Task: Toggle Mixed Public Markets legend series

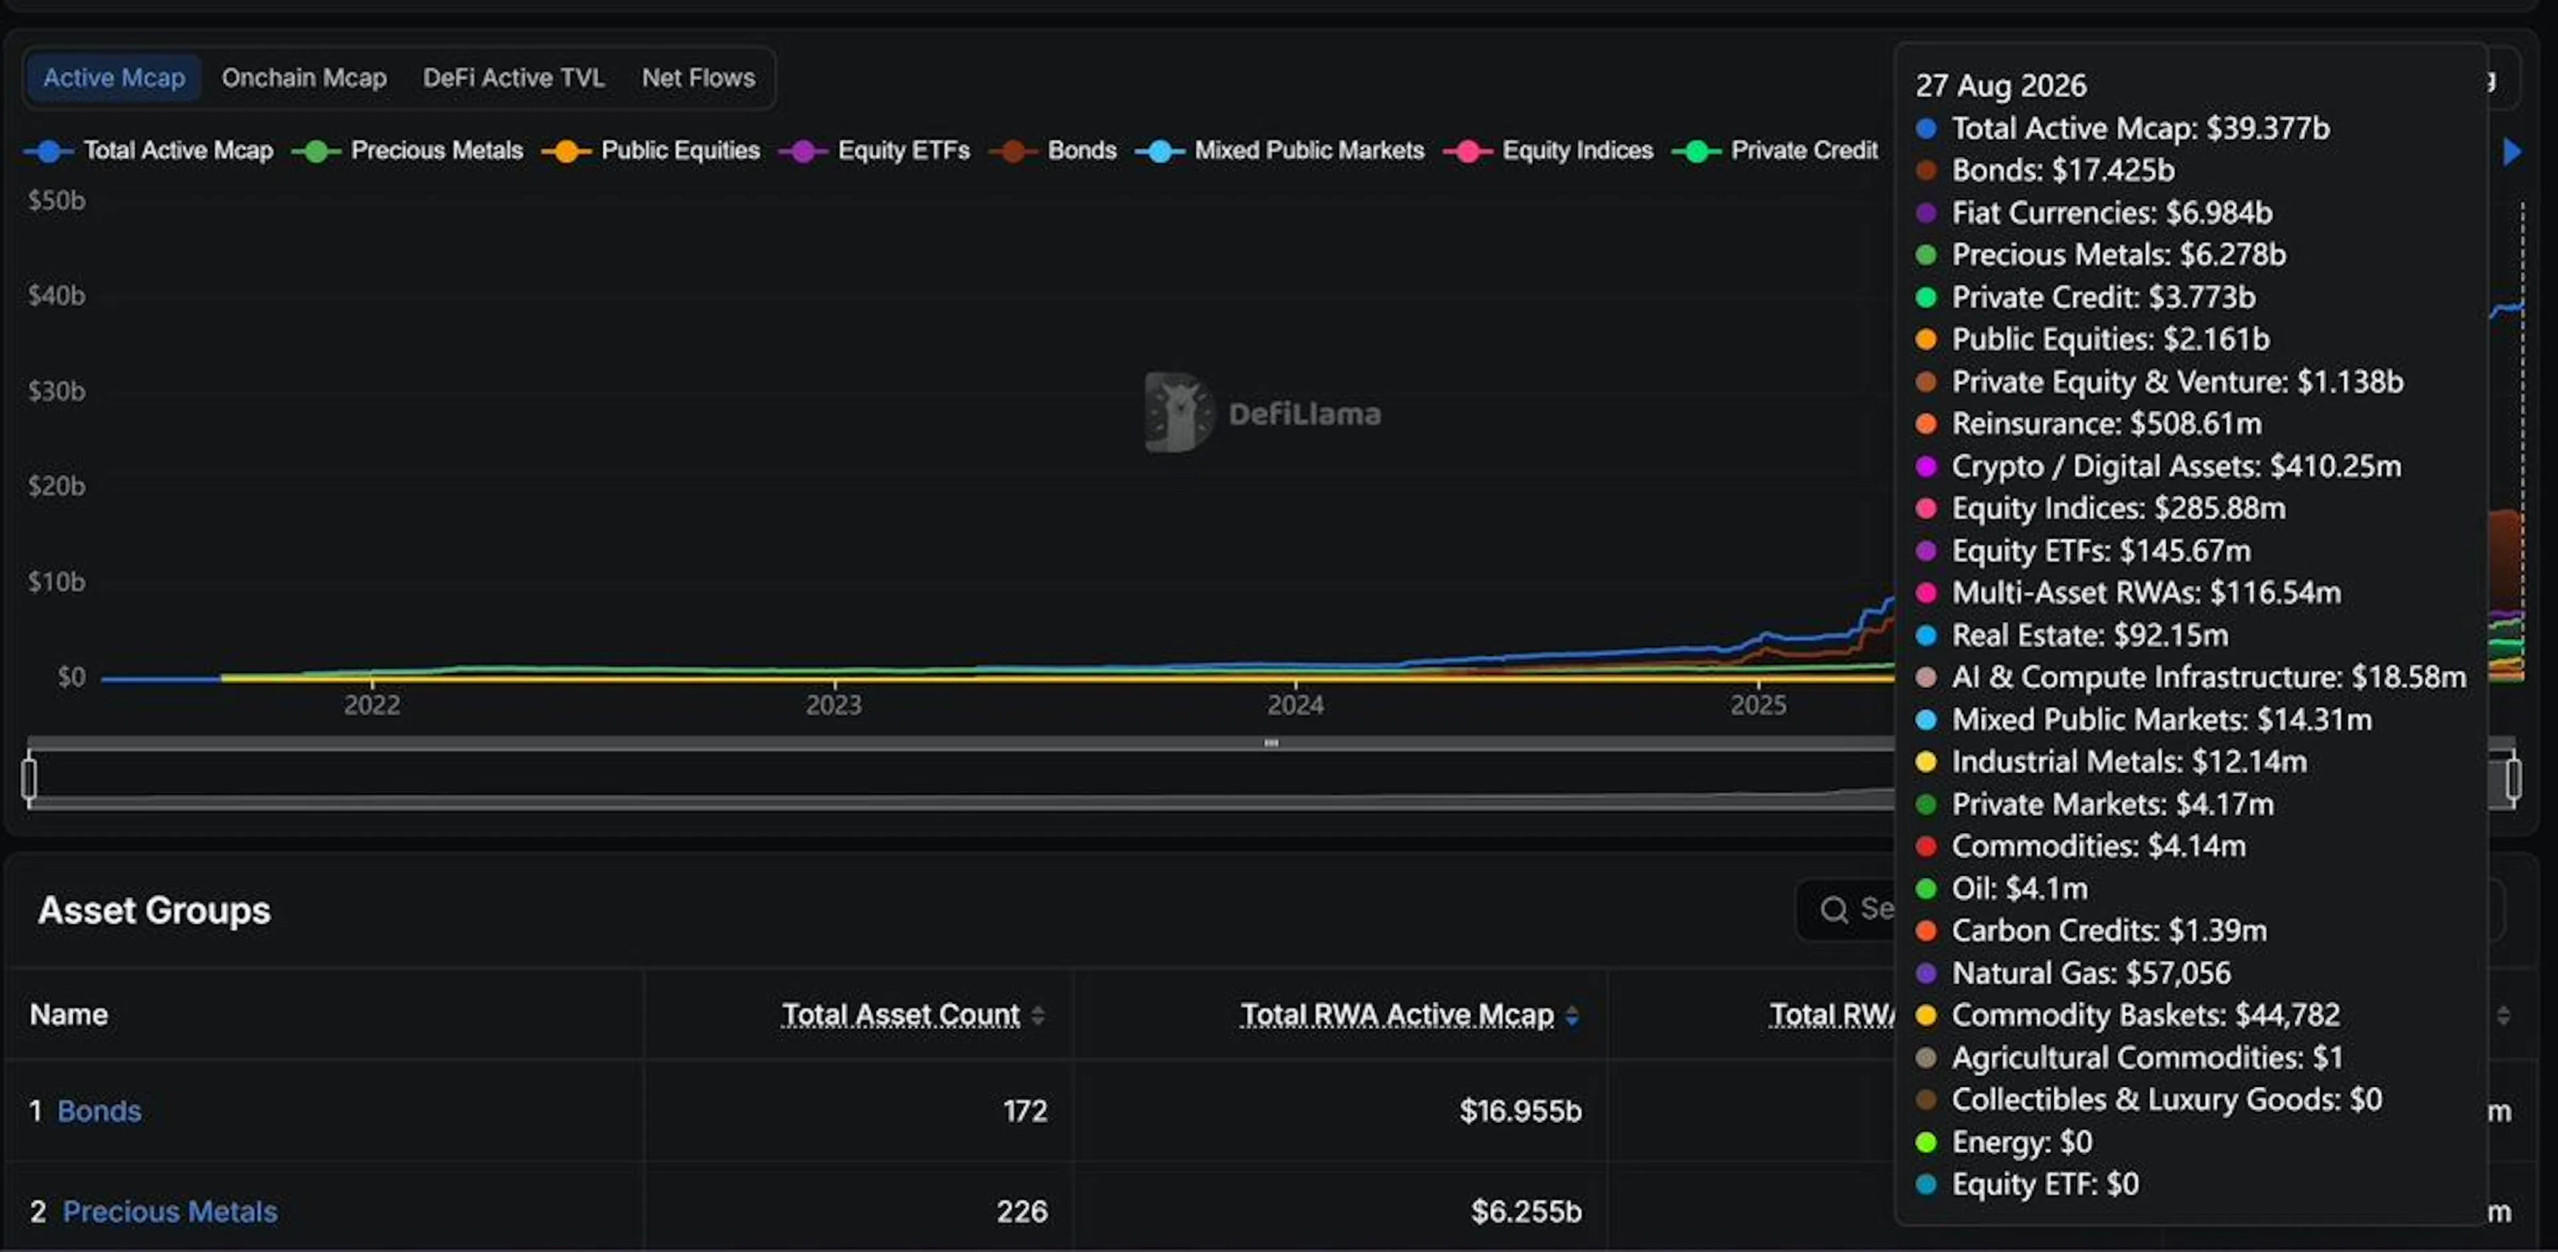Action: coord(1280,151)
